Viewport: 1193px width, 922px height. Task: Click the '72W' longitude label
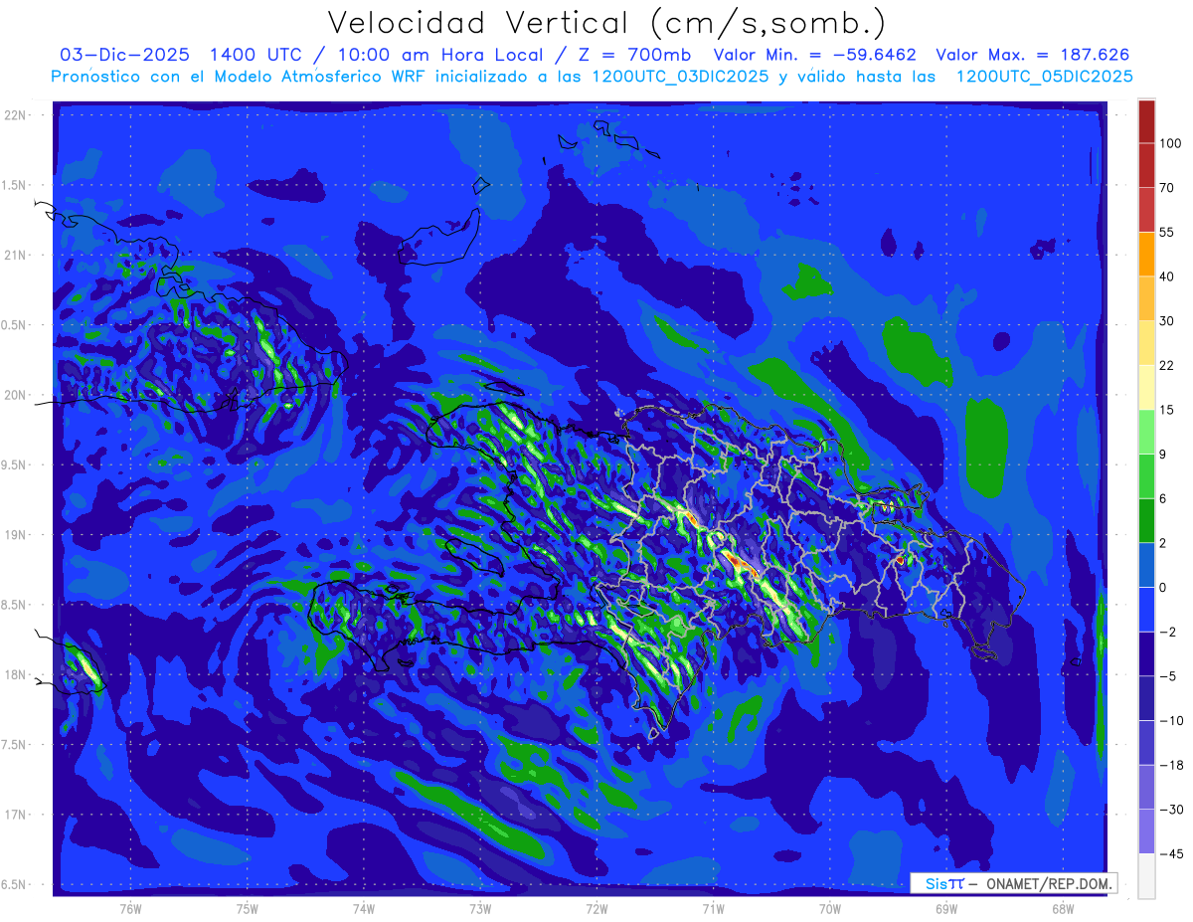pyautogui.click(x=596, y=909)
